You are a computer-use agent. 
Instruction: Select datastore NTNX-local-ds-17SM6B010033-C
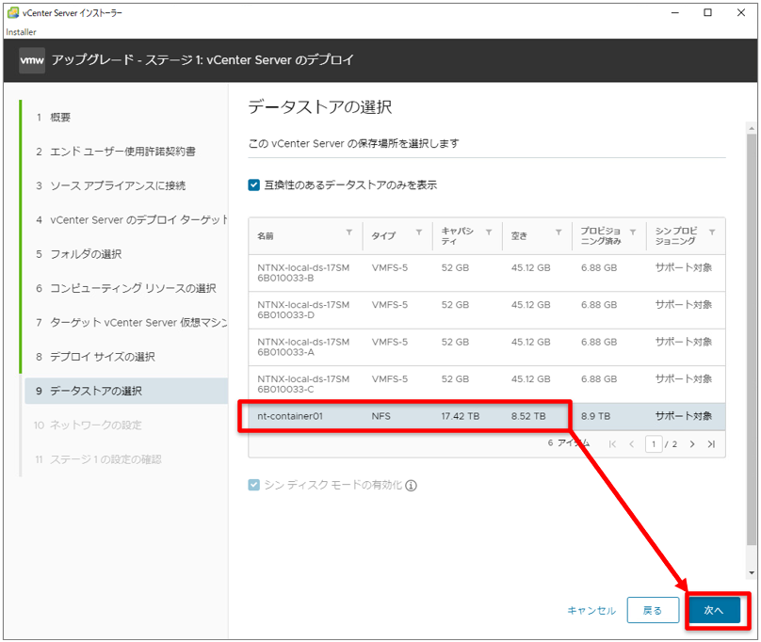coord(487,384)
